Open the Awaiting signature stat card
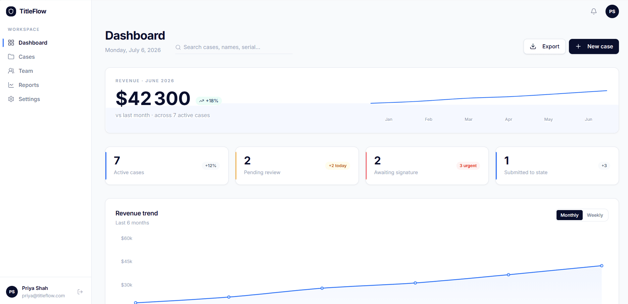 coord(427,166)
